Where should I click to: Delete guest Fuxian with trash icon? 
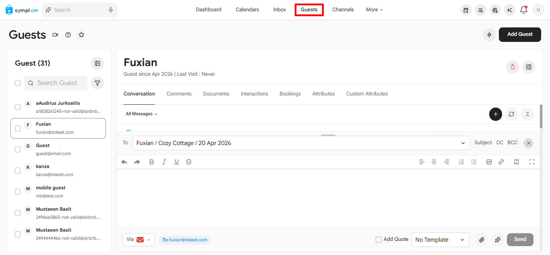[x=513, y=67]
